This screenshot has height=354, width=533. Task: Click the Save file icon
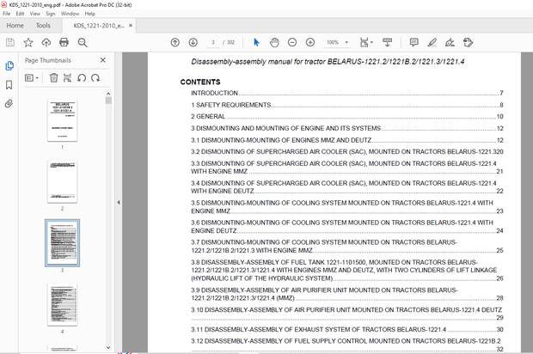point(10,42)
